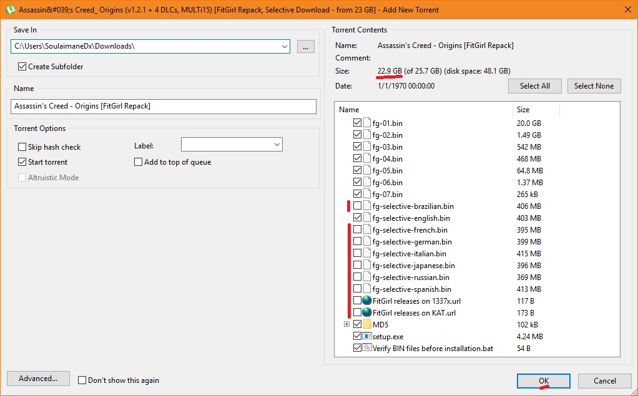The height and width of the screenshot is (396, 638).
Task: Click the MD5 folder icon
Action: (x=367, y=324)
